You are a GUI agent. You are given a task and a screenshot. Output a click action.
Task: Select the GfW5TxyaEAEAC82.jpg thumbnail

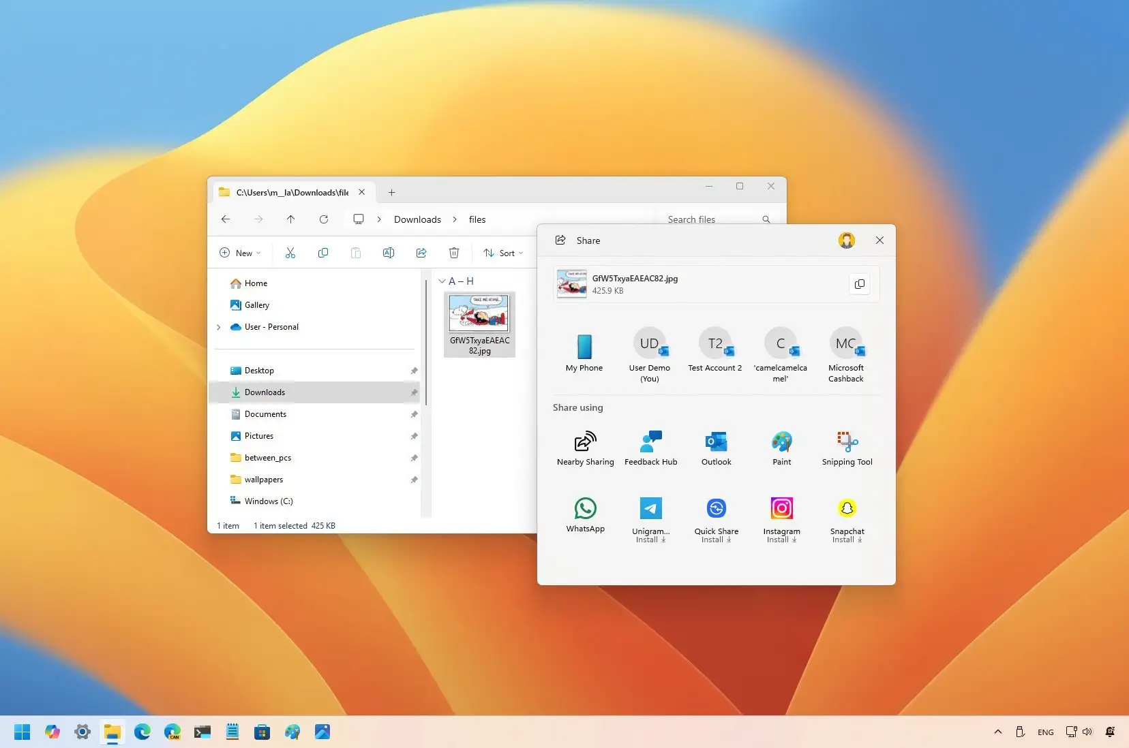[x=479, y=324]
